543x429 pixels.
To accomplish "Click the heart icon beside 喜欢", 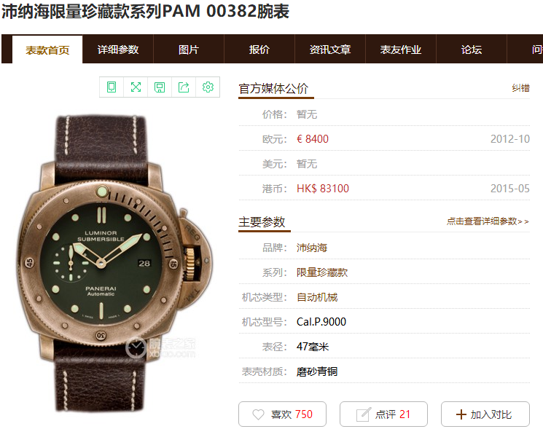I will click(x=258, y=414).
